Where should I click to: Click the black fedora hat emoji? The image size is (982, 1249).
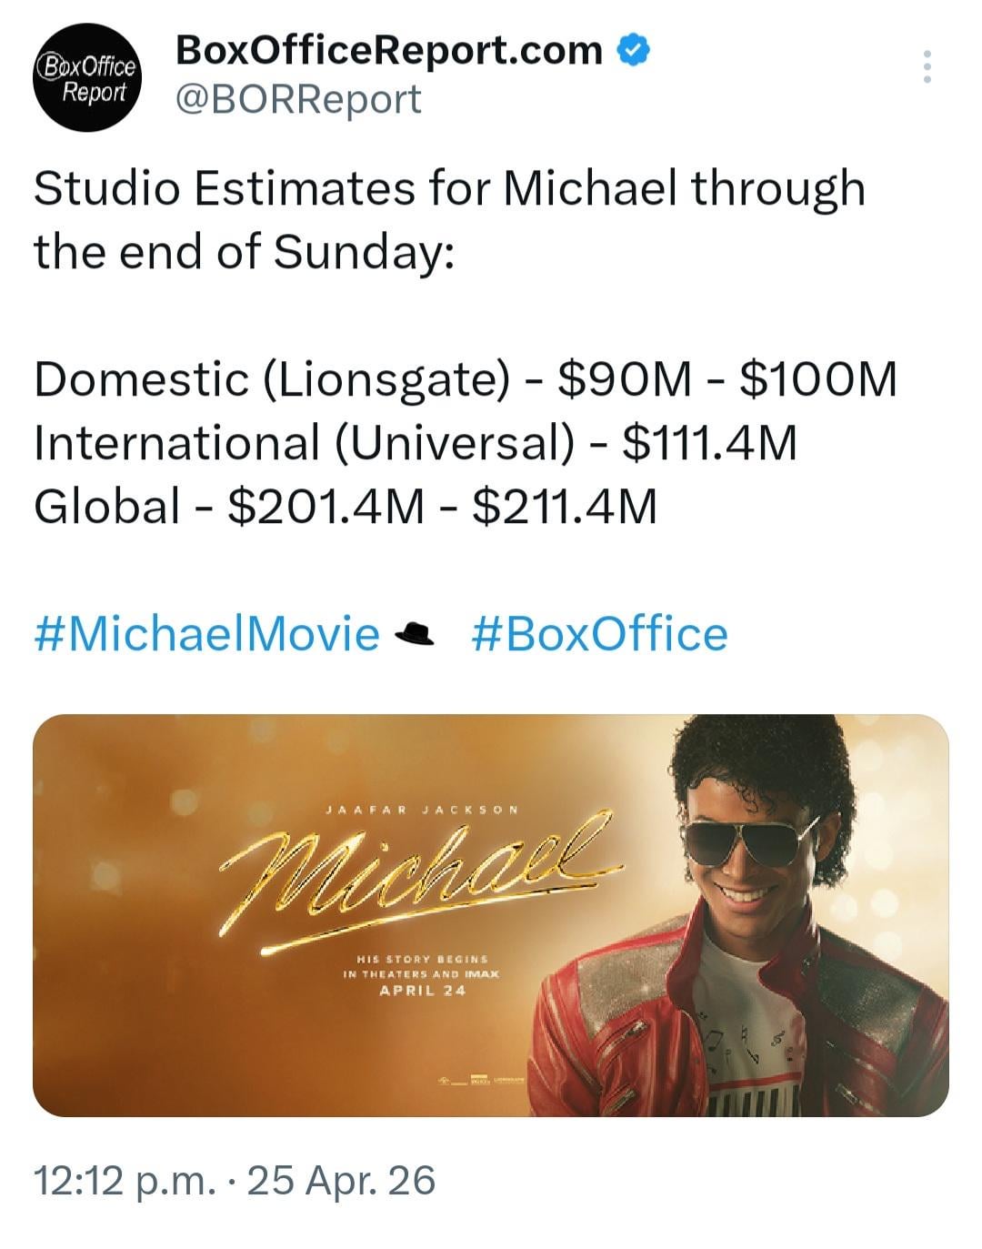pos(417,633)
